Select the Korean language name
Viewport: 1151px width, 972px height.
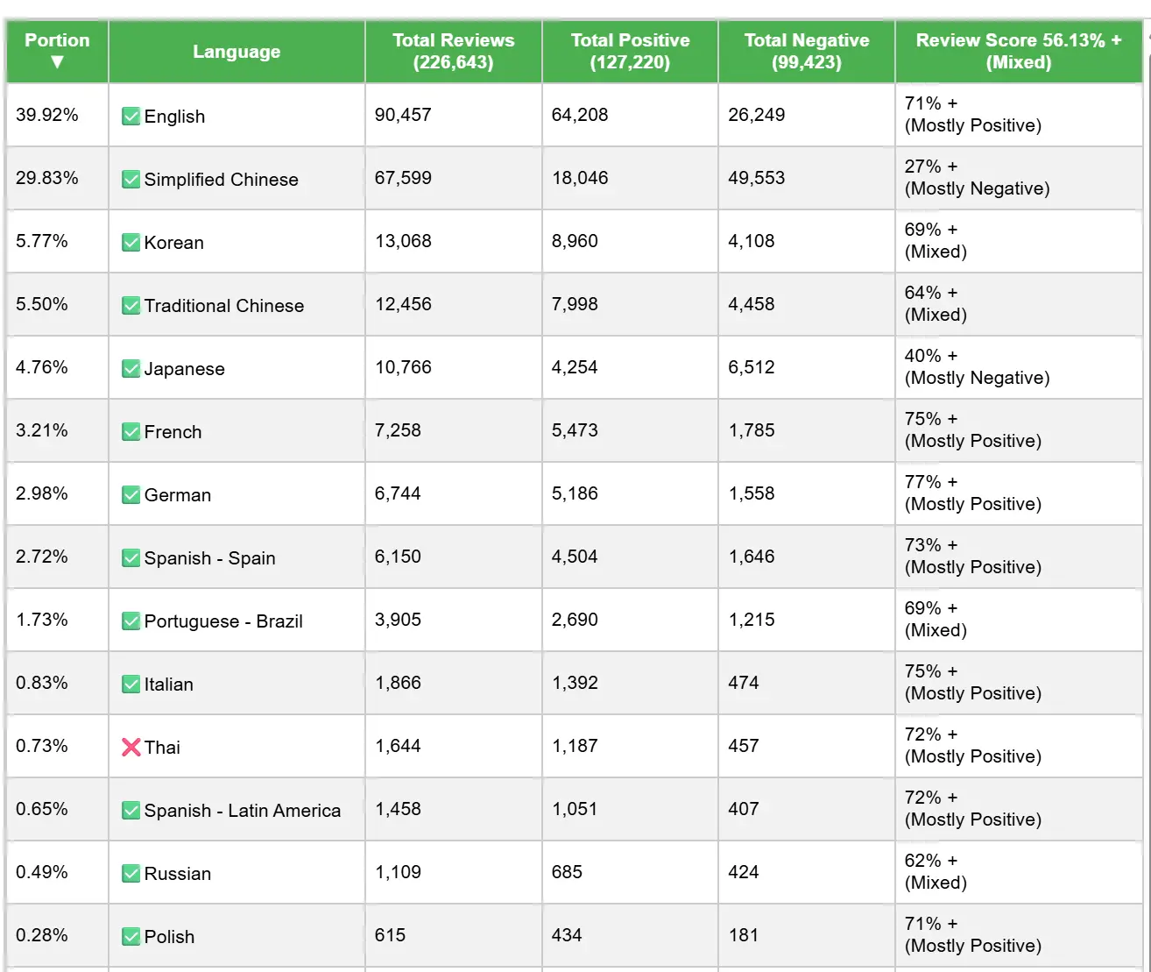(x=173, y=243)
